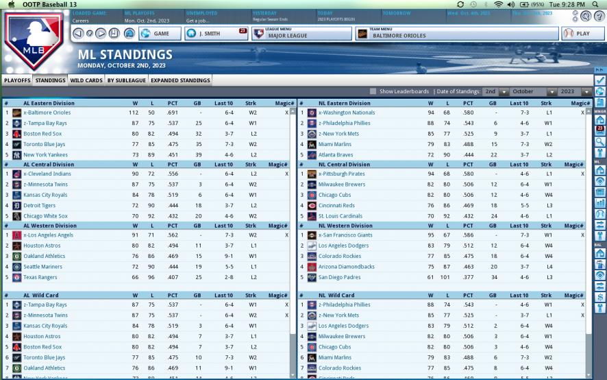Open league transactions arrows icon under ML
This screenshot has width=607, height=380.
[600, 225]
